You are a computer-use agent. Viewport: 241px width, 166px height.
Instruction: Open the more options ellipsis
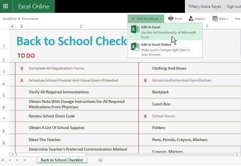click(238, 19)
